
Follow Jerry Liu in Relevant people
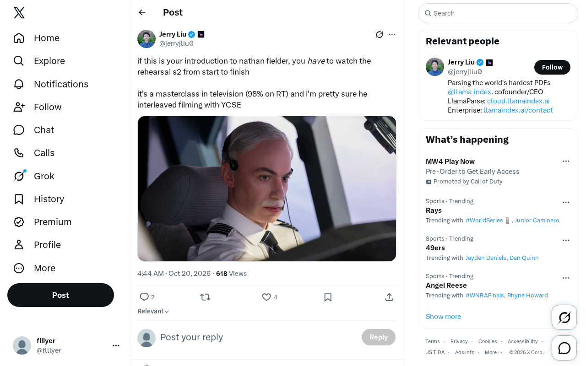click(x=552, y=67)
